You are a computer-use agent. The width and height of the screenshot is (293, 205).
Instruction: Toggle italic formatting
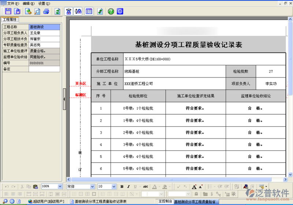[x=128, y=186]
